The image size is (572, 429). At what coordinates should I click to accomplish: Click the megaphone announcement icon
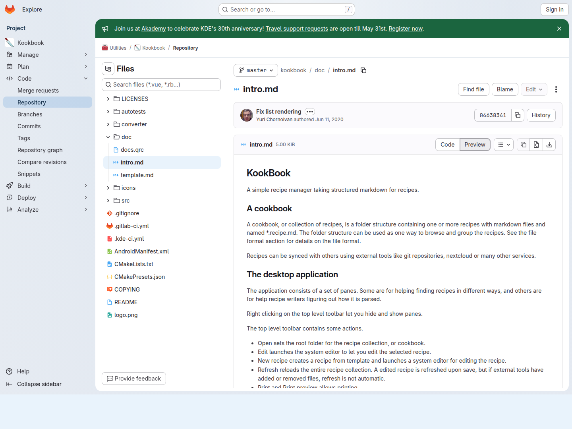coord(105,29)
